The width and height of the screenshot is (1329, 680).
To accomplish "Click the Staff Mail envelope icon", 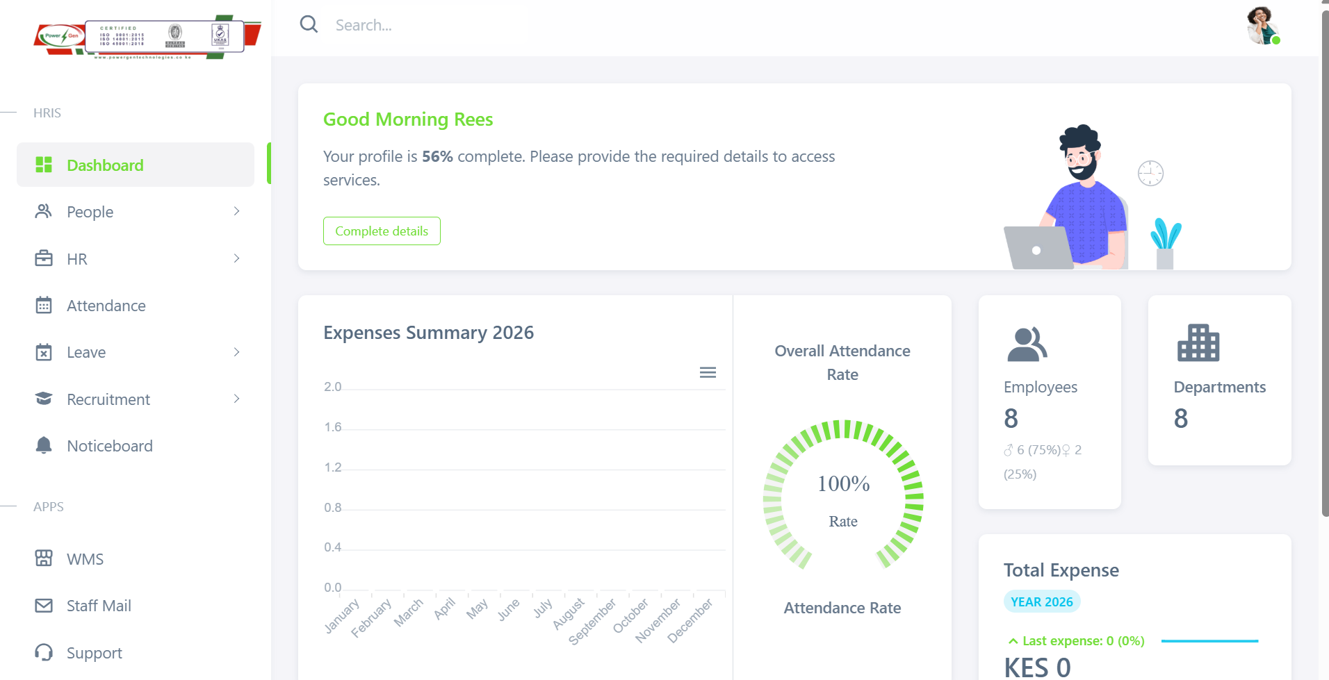I will pos(44,606).
